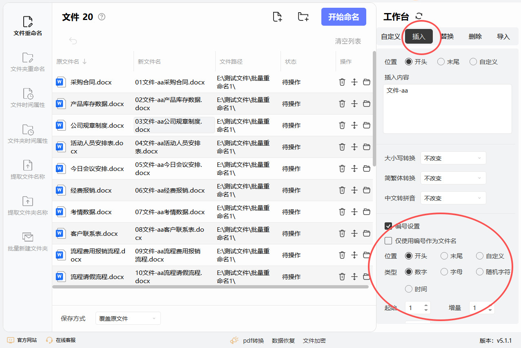This screenshot has height=348, width=521.
Task: Uncheck the 编号设置 checkbox
Action: point(389,226)
